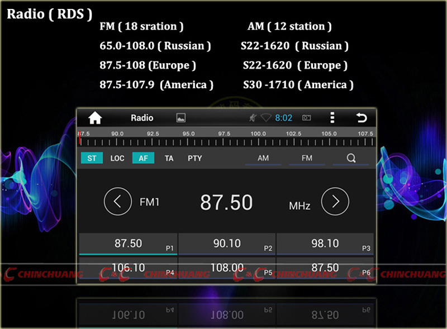The image size is (447, 329).
Task: Select preset P2 station 90.10
Action: coord(227,244)
